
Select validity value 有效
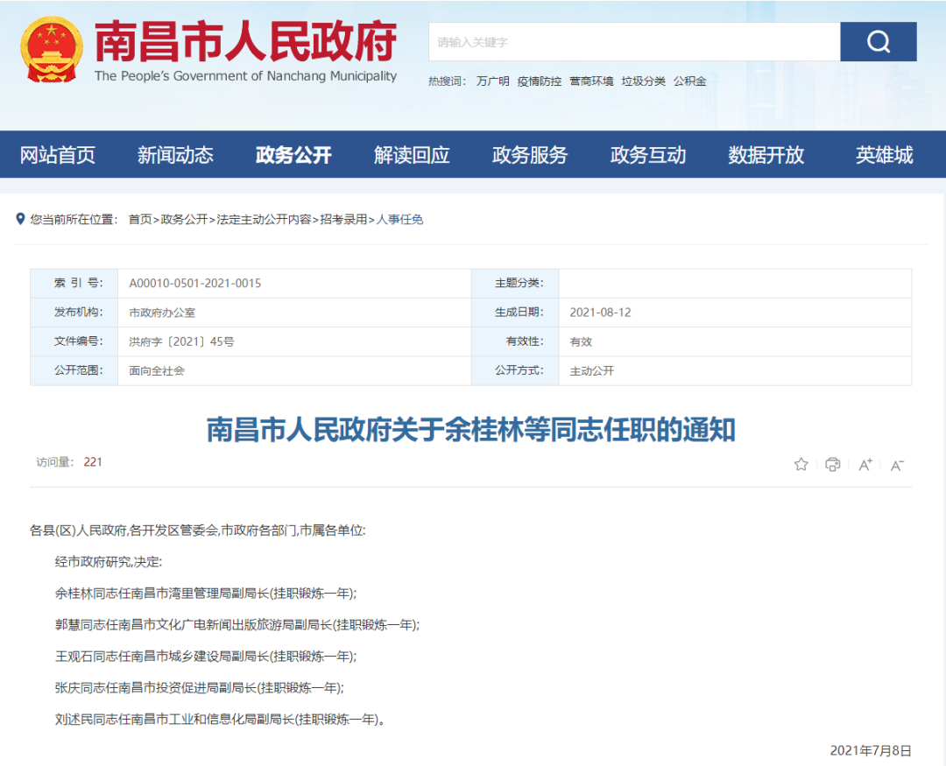(581, 341)
